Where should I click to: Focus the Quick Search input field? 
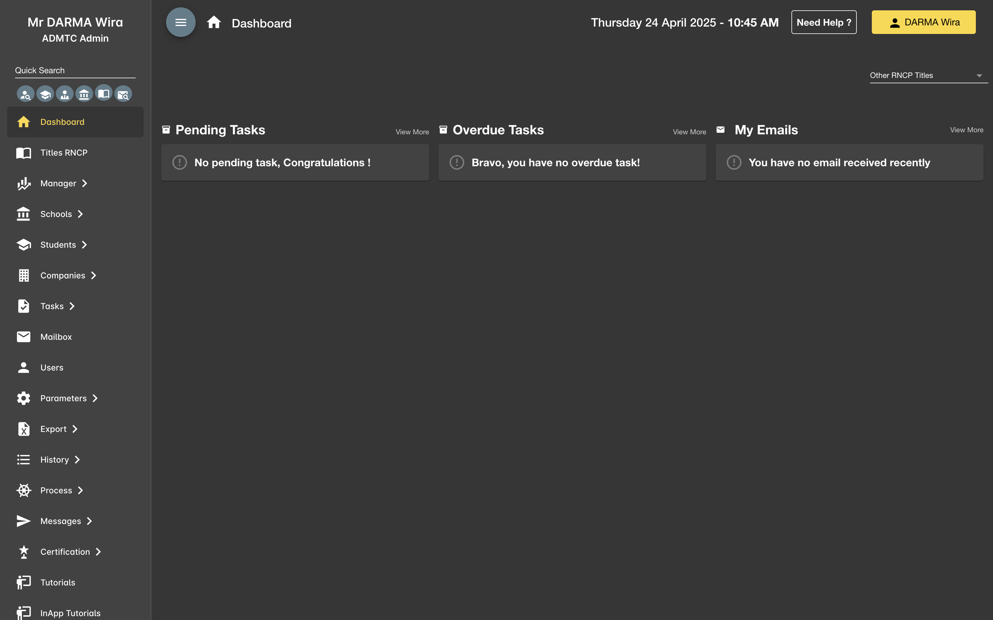click(75, 71)
